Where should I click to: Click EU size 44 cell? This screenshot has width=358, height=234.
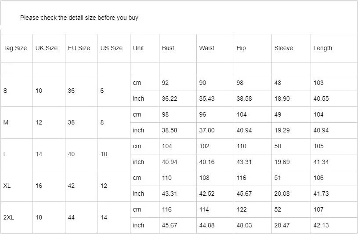71,217
